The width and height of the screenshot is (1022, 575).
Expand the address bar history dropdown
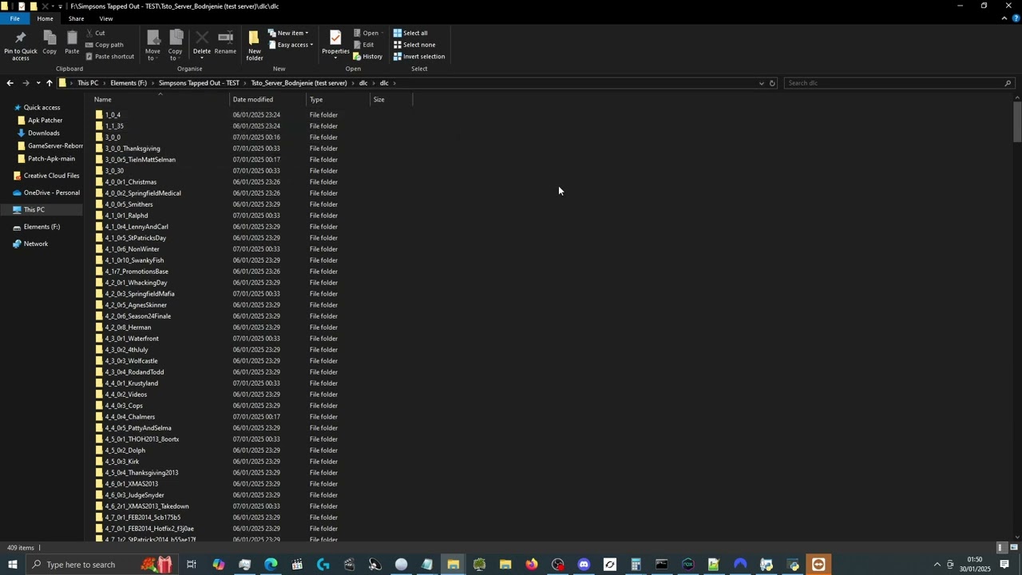(761, 83)
